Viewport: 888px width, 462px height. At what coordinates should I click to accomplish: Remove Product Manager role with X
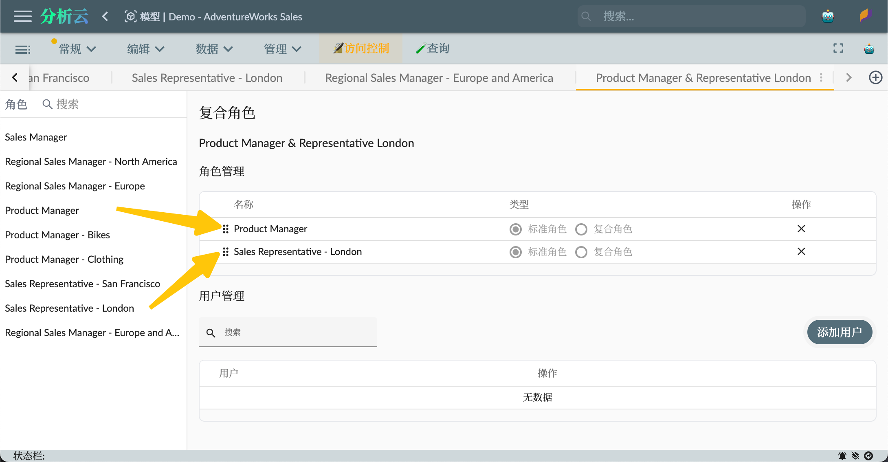pyautogui.click(x=801, y=229)
